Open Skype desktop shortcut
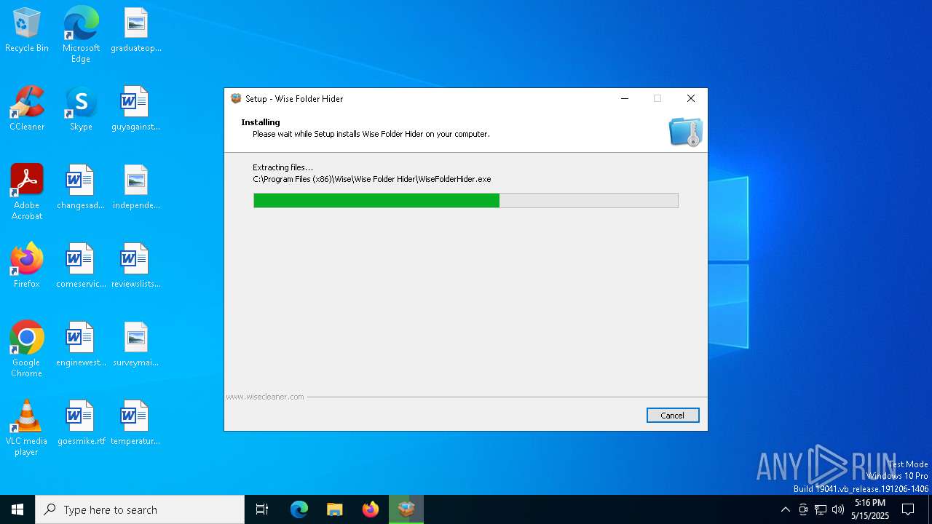 pos(81,109)
